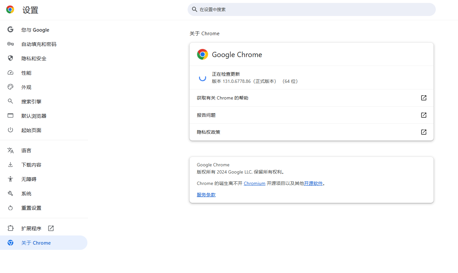458x273 pixels.
Task: Open 获取有关 Chrome 的帮助 row
Action: click(312, 98)
